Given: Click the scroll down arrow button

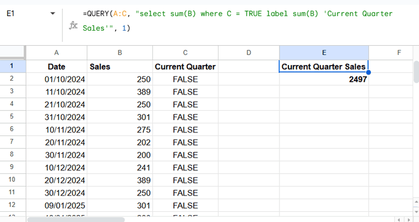Looking at the screenshot, I should [416, 211].
